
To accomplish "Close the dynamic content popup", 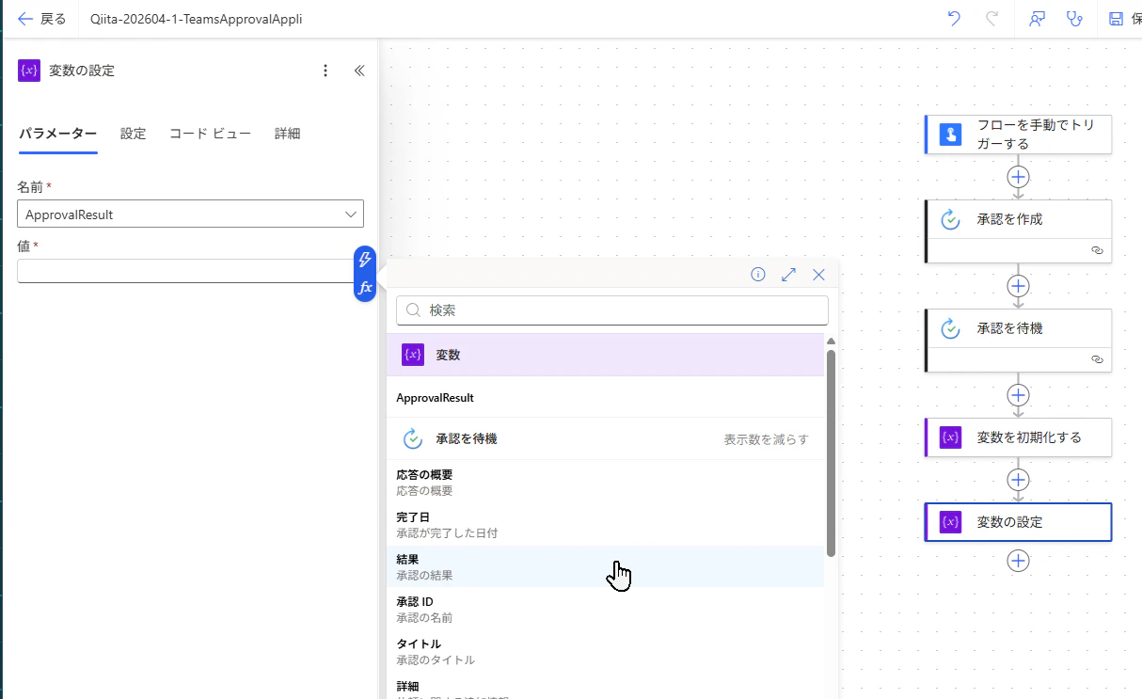I will point(818,275).
